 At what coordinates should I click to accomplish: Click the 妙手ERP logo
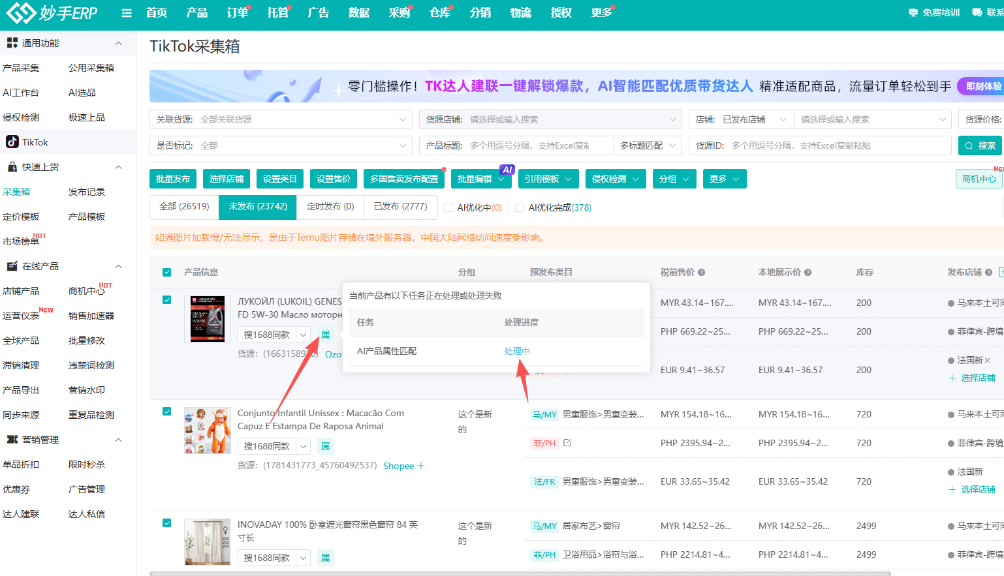click(x=52, y=12)
